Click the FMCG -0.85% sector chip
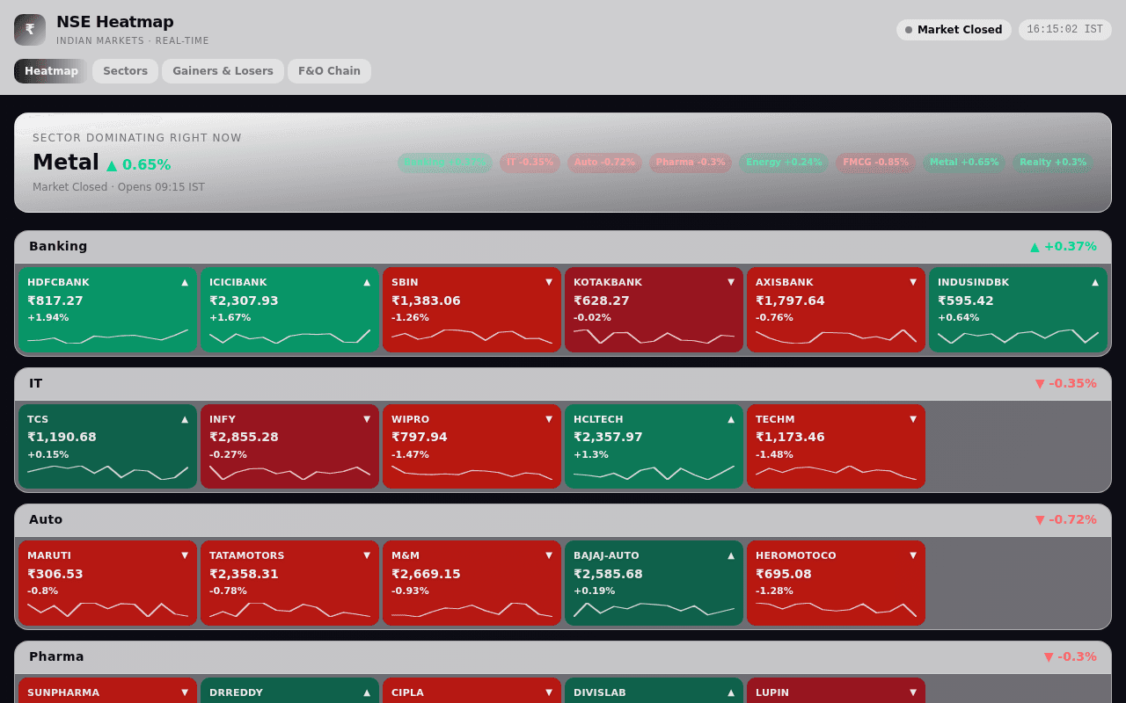 875,163
